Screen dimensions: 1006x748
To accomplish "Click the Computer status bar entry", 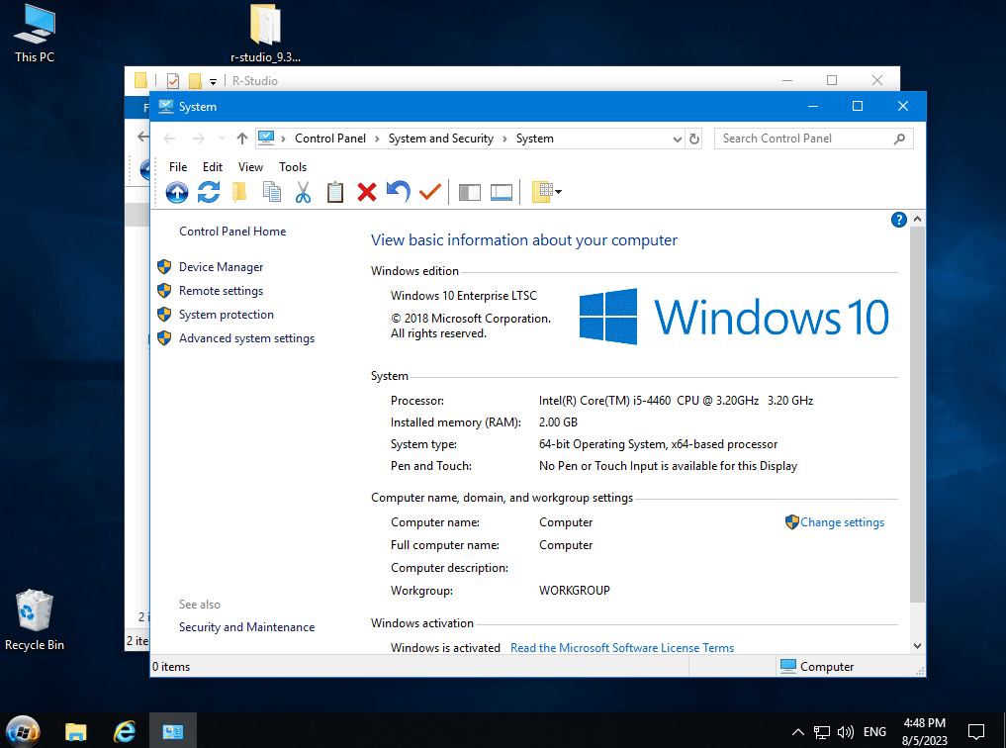I will coord(817,667).
